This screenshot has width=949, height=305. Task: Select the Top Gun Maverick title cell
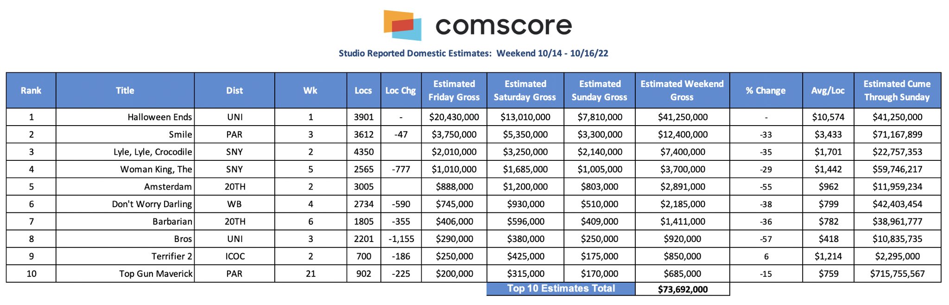click(x=156, y=274)
